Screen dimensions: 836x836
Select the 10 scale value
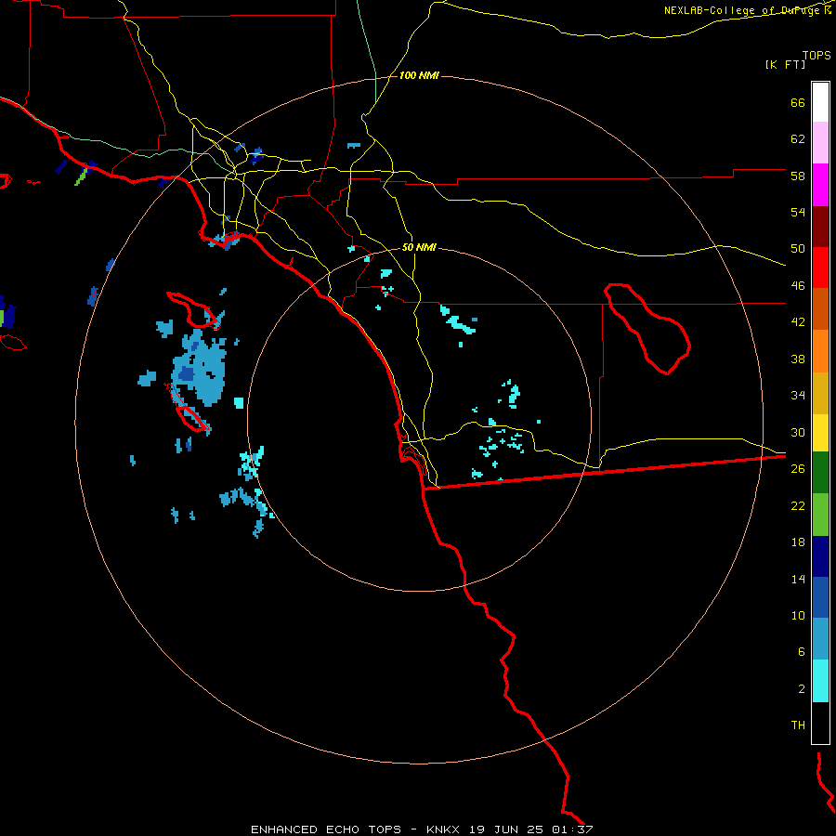click(798, 615)
